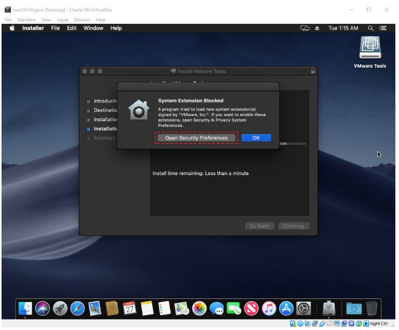Open Safari in the dock
Image resolution: width=399 pixels, height=330 pixels.
tap(77, 309)
